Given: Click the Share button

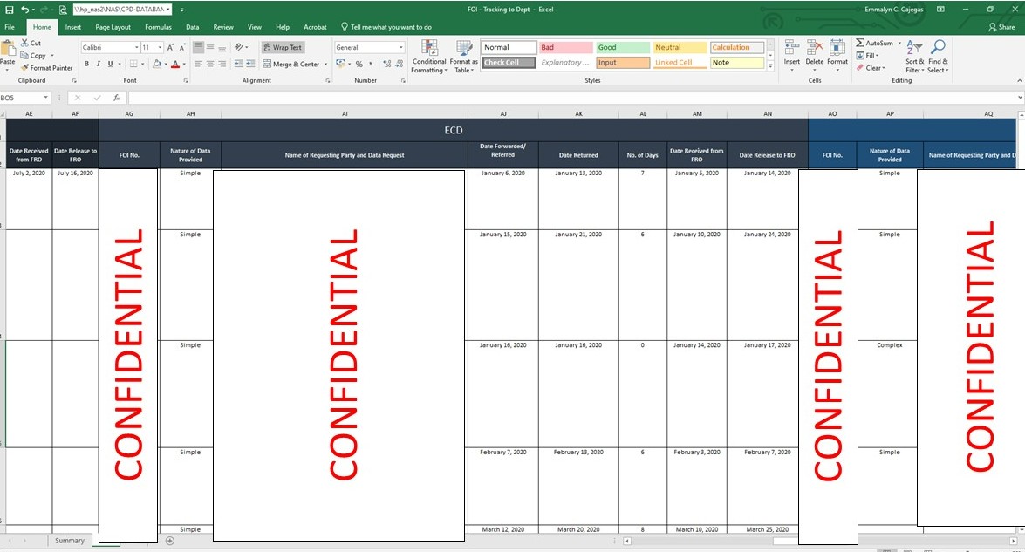Looking at the screenshot, I should pyautogui.click(x=1001, y=27).
